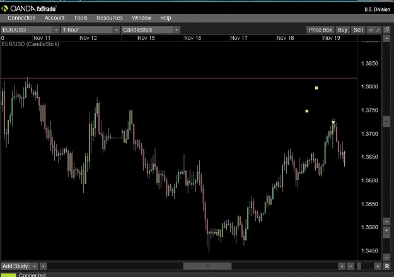This screenshot has width=394, height=277.
Task: Click the 1.3450 price axis label
Action: coord(369,250)
